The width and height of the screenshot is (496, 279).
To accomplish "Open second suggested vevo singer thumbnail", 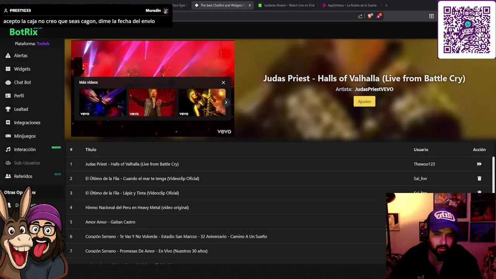I will tap(152, 102).
